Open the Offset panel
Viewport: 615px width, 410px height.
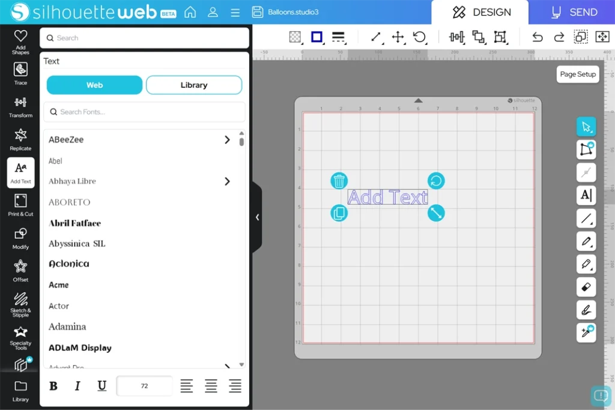[20, 270]
